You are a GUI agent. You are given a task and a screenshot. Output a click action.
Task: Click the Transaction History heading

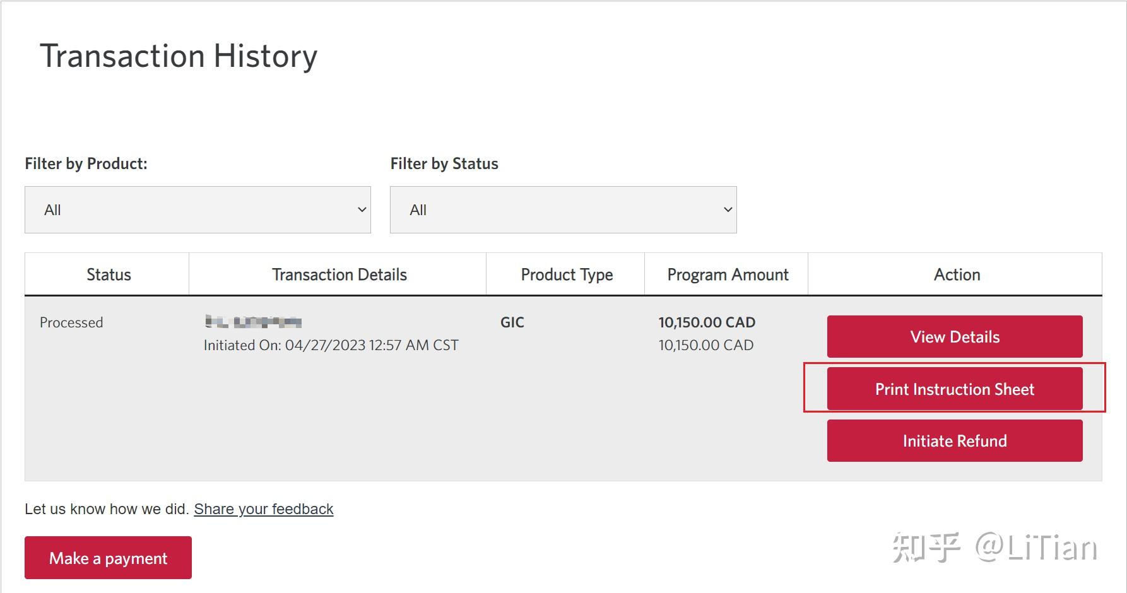click(x=179, y=56)
